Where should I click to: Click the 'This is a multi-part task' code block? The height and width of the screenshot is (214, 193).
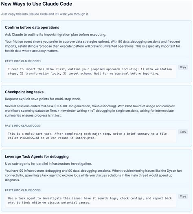click(x=91, y=136)
